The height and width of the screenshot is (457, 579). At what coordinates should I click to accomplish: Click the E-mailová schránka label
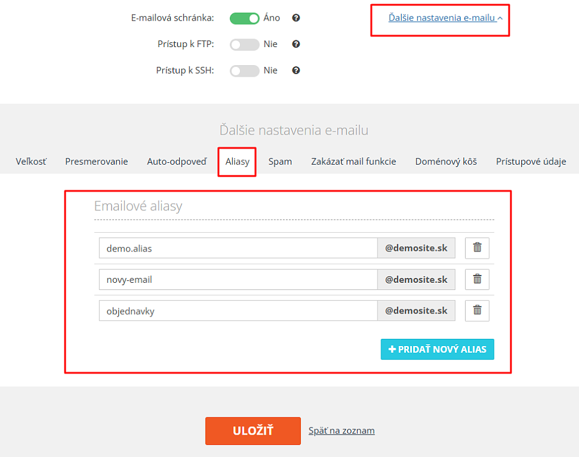click(172, 17)
